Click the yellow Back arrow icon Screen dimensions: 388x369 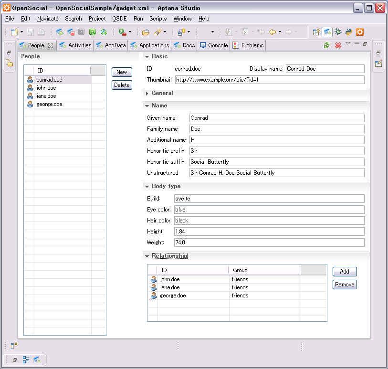tap(273, 32)
